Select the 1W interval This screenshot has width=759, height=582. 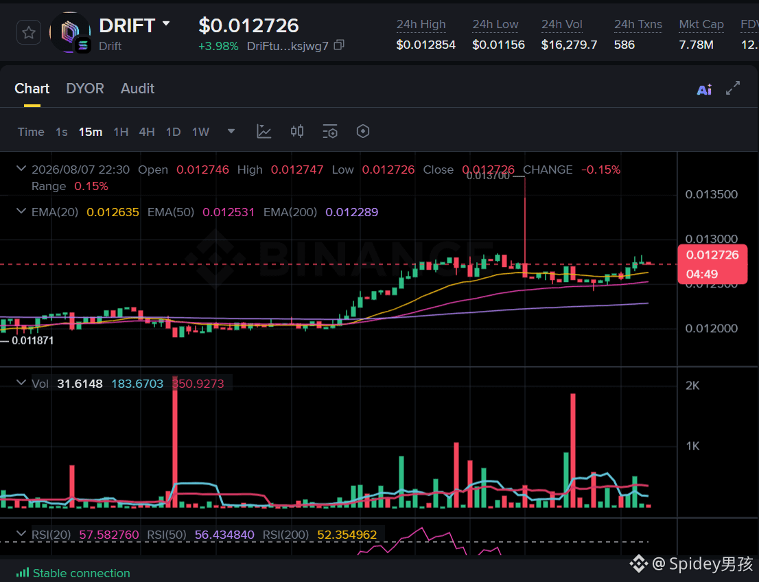(200, 132)
